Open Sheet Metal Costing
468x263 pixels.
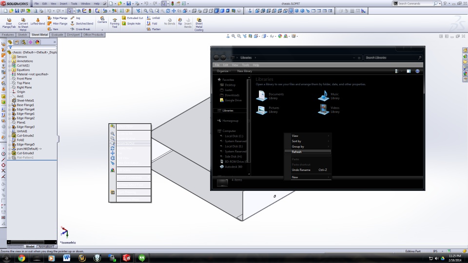199,24
